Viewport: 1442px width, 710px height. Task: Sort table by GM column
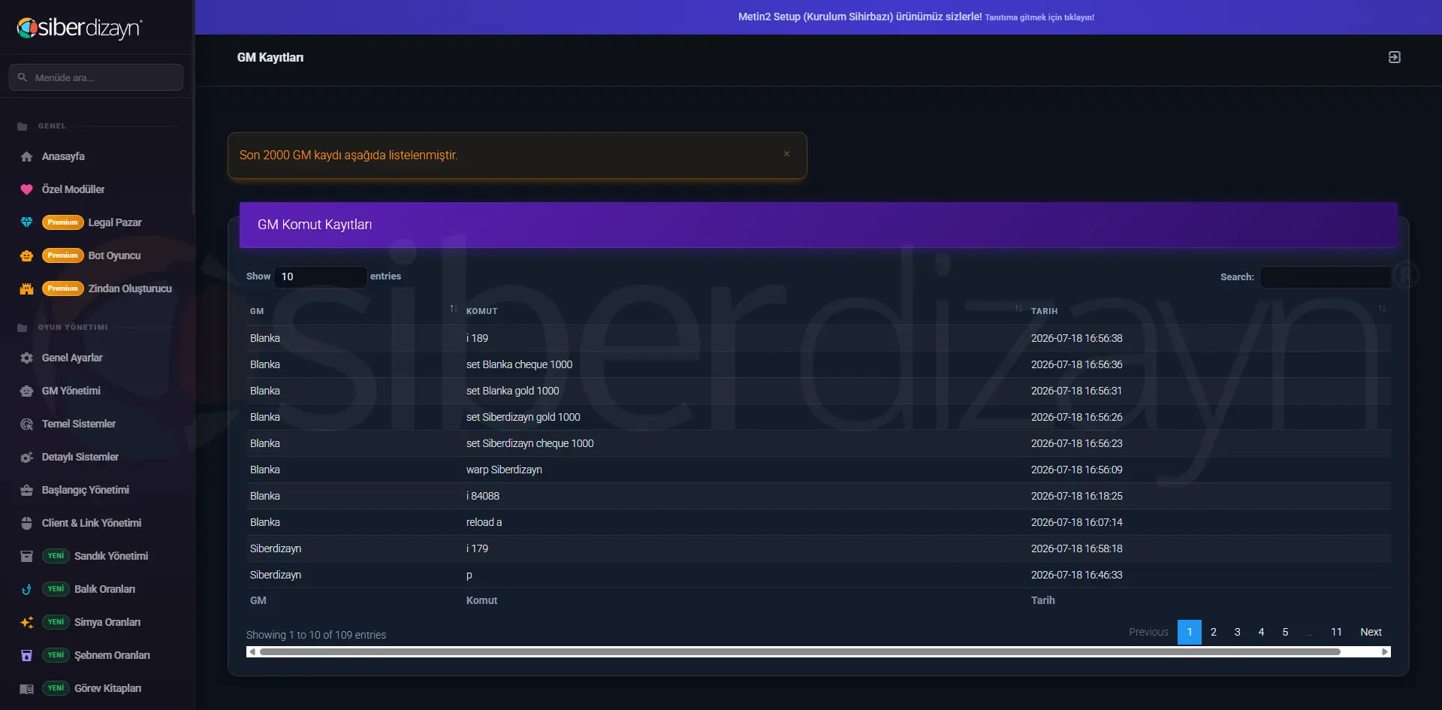point(353,310)
